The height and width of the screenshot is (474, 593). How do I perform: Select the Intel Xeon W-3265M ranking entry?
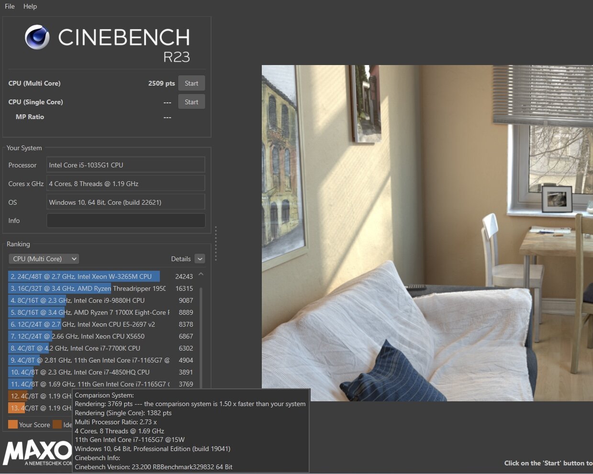pos(101,276)
